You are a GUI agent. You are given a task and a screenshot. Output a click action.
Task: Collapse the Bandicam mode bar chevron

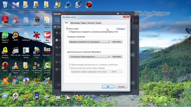tap(136, 27)
